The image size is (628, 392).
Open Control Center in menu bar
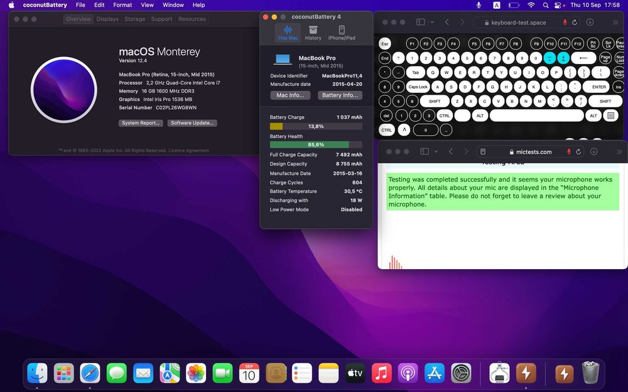(558, 5)
